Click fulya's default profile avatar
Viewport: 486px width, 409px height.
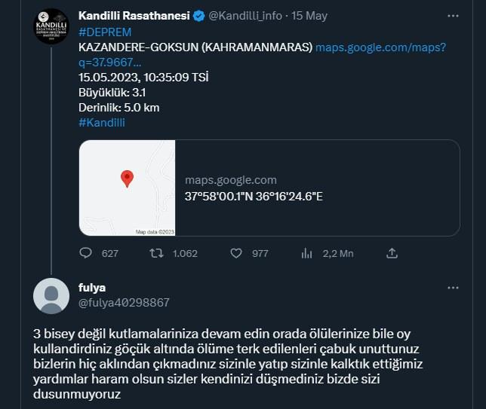51,296
